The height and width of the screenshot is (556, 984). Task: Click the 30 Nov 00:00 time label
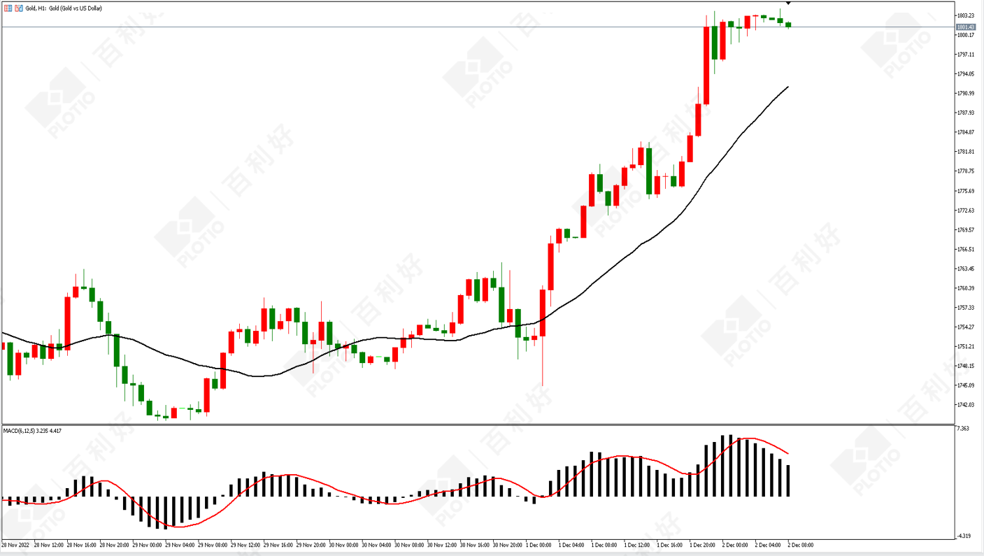coord(343,545)
